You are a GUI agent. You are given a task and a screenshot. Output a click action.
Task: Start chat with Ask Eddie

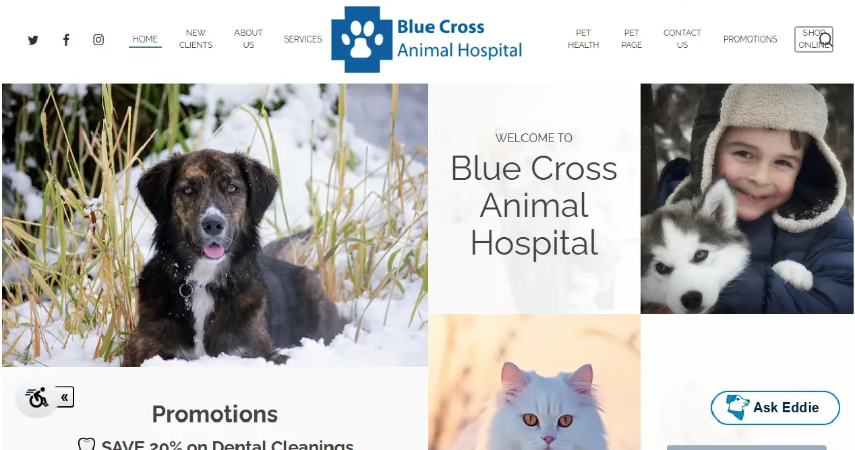(x=775, y=408)
